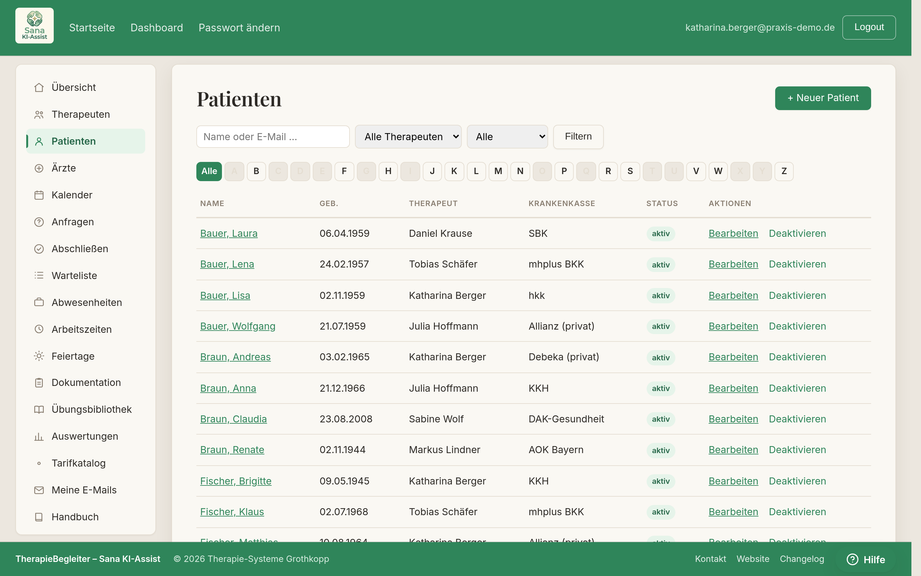Click Bearbeiten for Braun, Andreas
This screenshot has width=921, height=576.
click(733, 357)
